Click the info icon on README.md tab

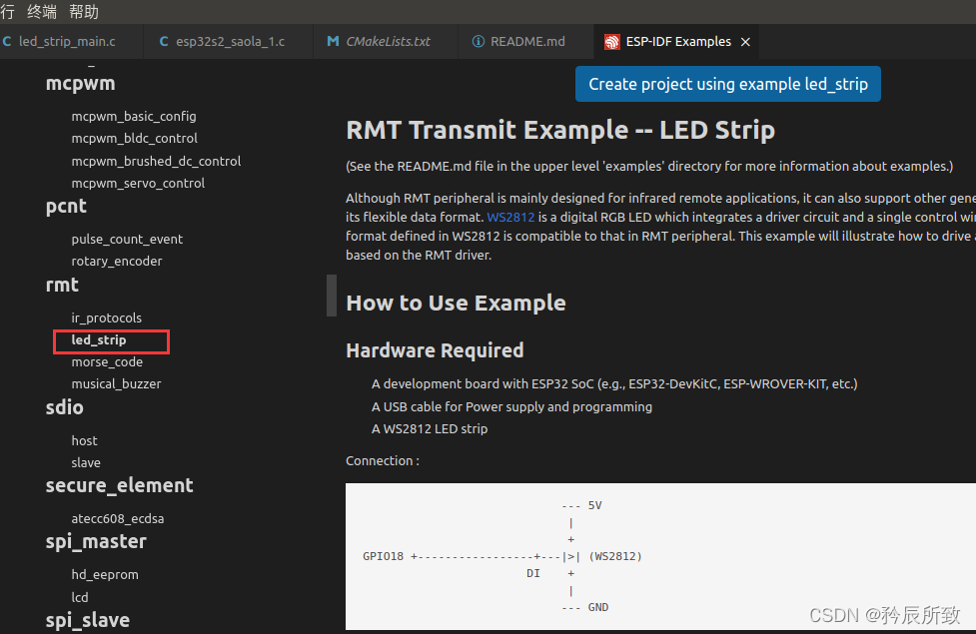[479, 42]
